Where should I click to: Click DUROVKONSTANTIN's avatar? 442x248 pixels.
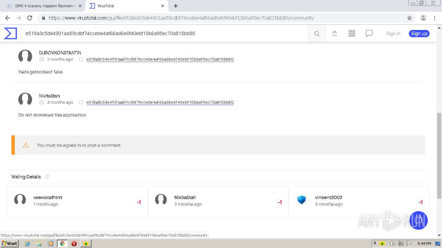click(25, 56)
